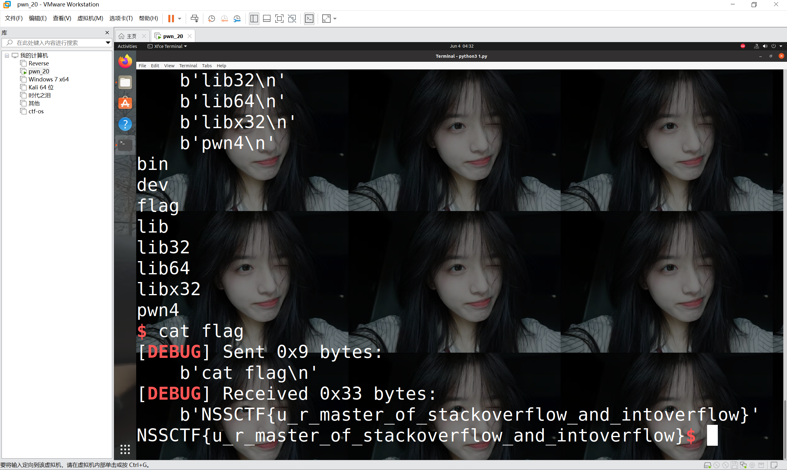Open the stretch guest dropdown arrow
The width and height of the screenshot is (787, 470).
(335, 18)
